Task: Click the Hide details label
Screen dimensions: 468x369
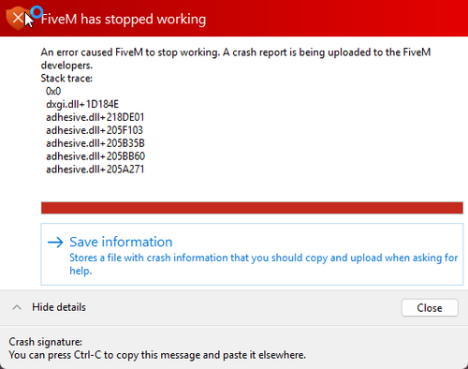Action: (59, 307)
